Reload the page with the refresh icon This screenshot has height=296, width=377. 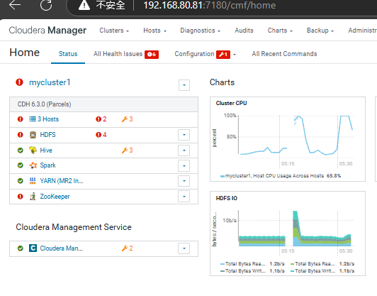point(45,5)
